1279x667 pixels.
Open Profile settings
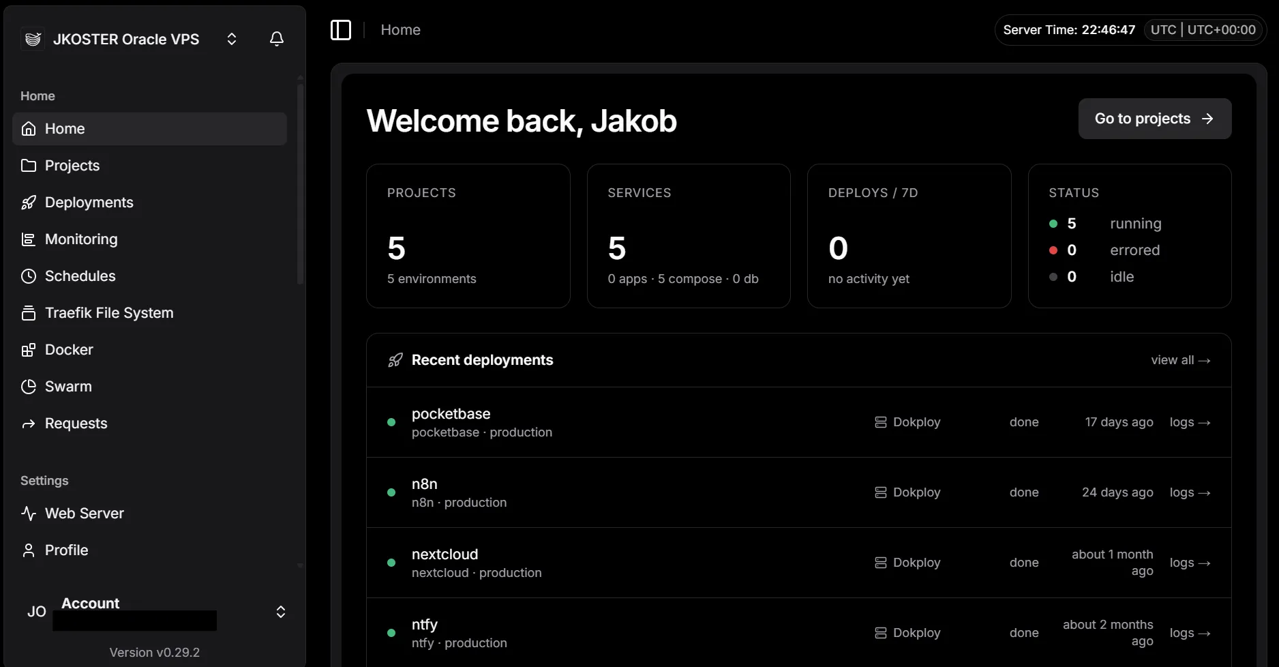click(x=150, y=550)
